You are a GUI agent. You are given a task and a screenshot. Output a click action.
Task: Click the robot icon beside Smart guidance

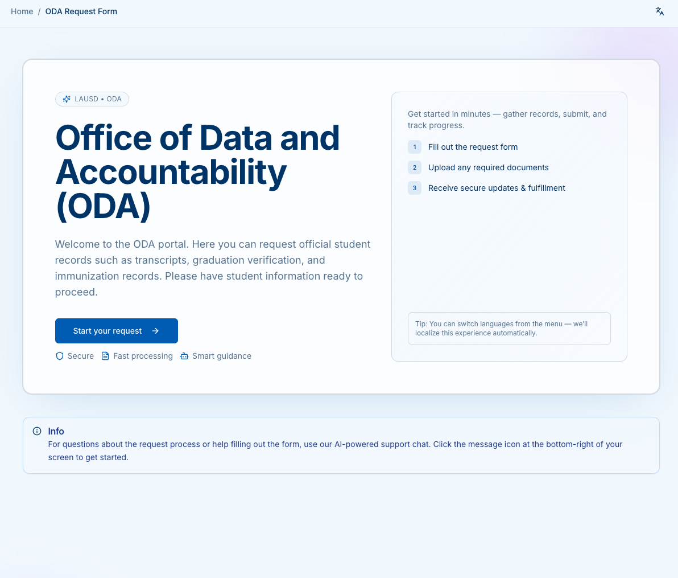pyautogui.click(x=184, y=355)
